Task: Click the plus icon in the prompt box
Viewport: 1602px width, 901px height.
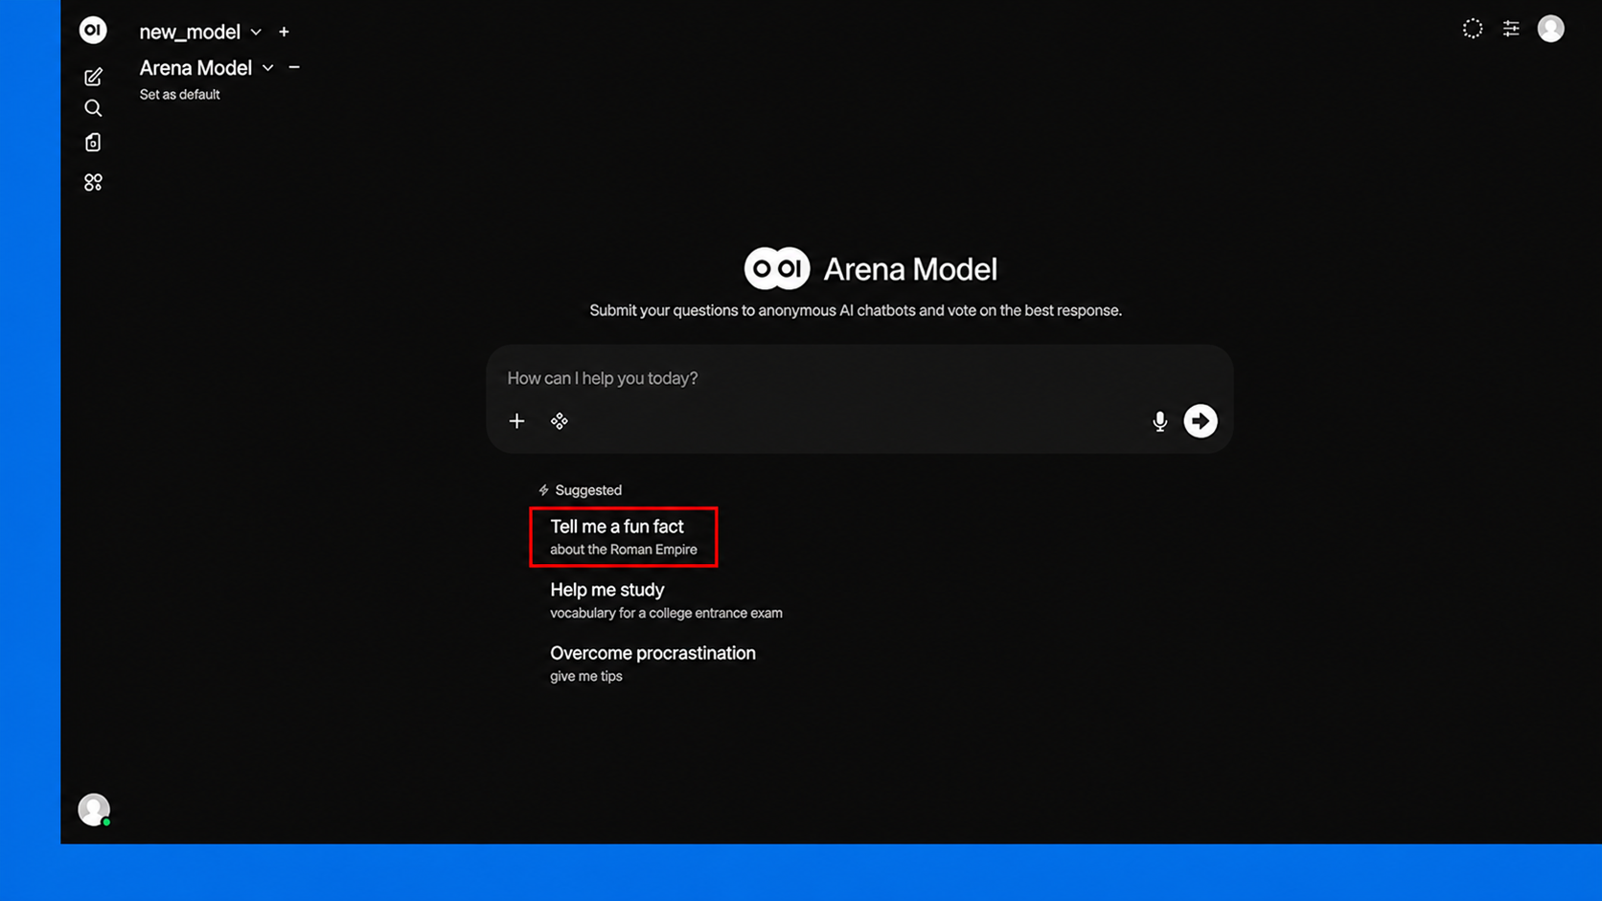Action: pyautogui.click(x=516, y=421)
